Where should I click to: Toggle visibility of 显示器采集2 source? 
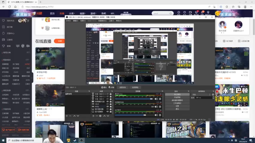107,109
